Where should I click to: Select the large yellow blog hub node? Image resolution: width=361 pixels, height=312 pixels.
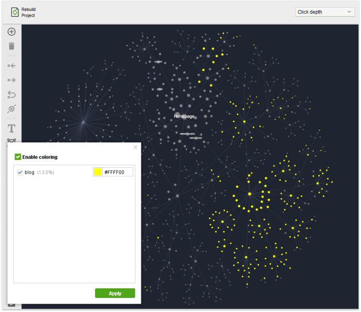tap(249, 194)
